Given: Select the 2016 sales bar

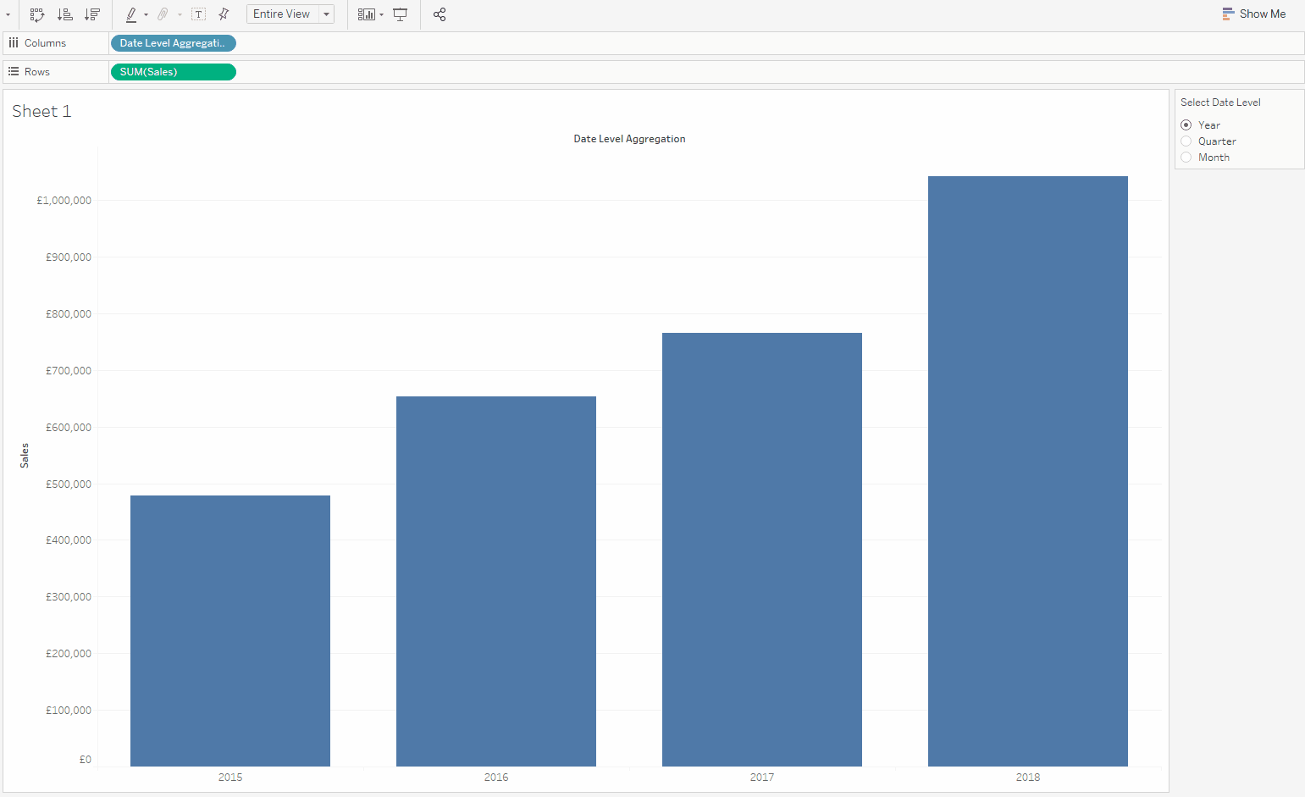Looking at the screenshot, I should tap(496, 581).
